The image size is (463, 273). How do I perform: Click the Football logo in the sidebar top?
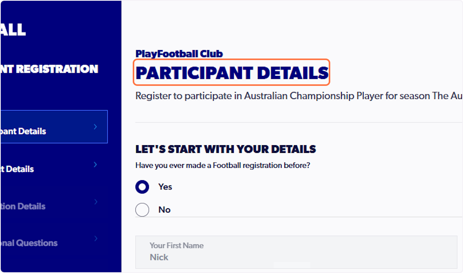(x=13, y=30)
